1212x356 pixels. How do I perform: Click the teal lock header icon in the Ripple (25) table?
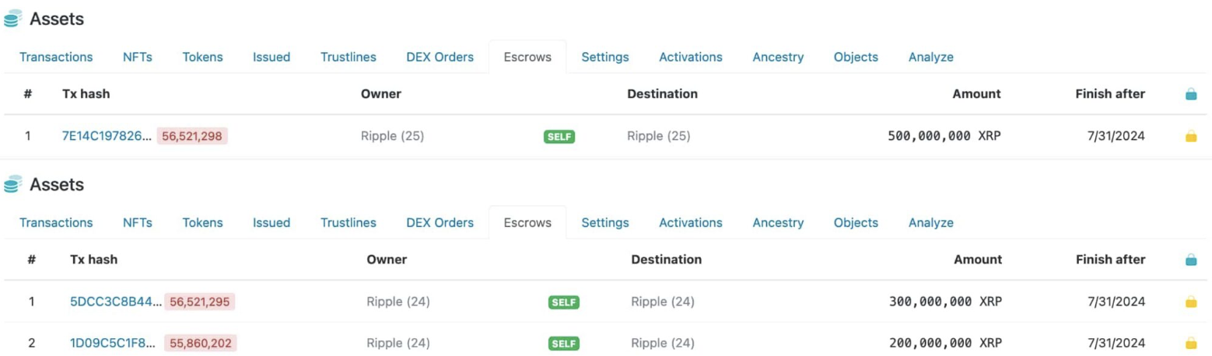(x=1190, y=94)
